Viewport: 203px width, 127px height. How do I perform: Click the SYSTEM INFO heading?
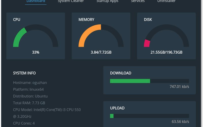(x=24, y=73)
